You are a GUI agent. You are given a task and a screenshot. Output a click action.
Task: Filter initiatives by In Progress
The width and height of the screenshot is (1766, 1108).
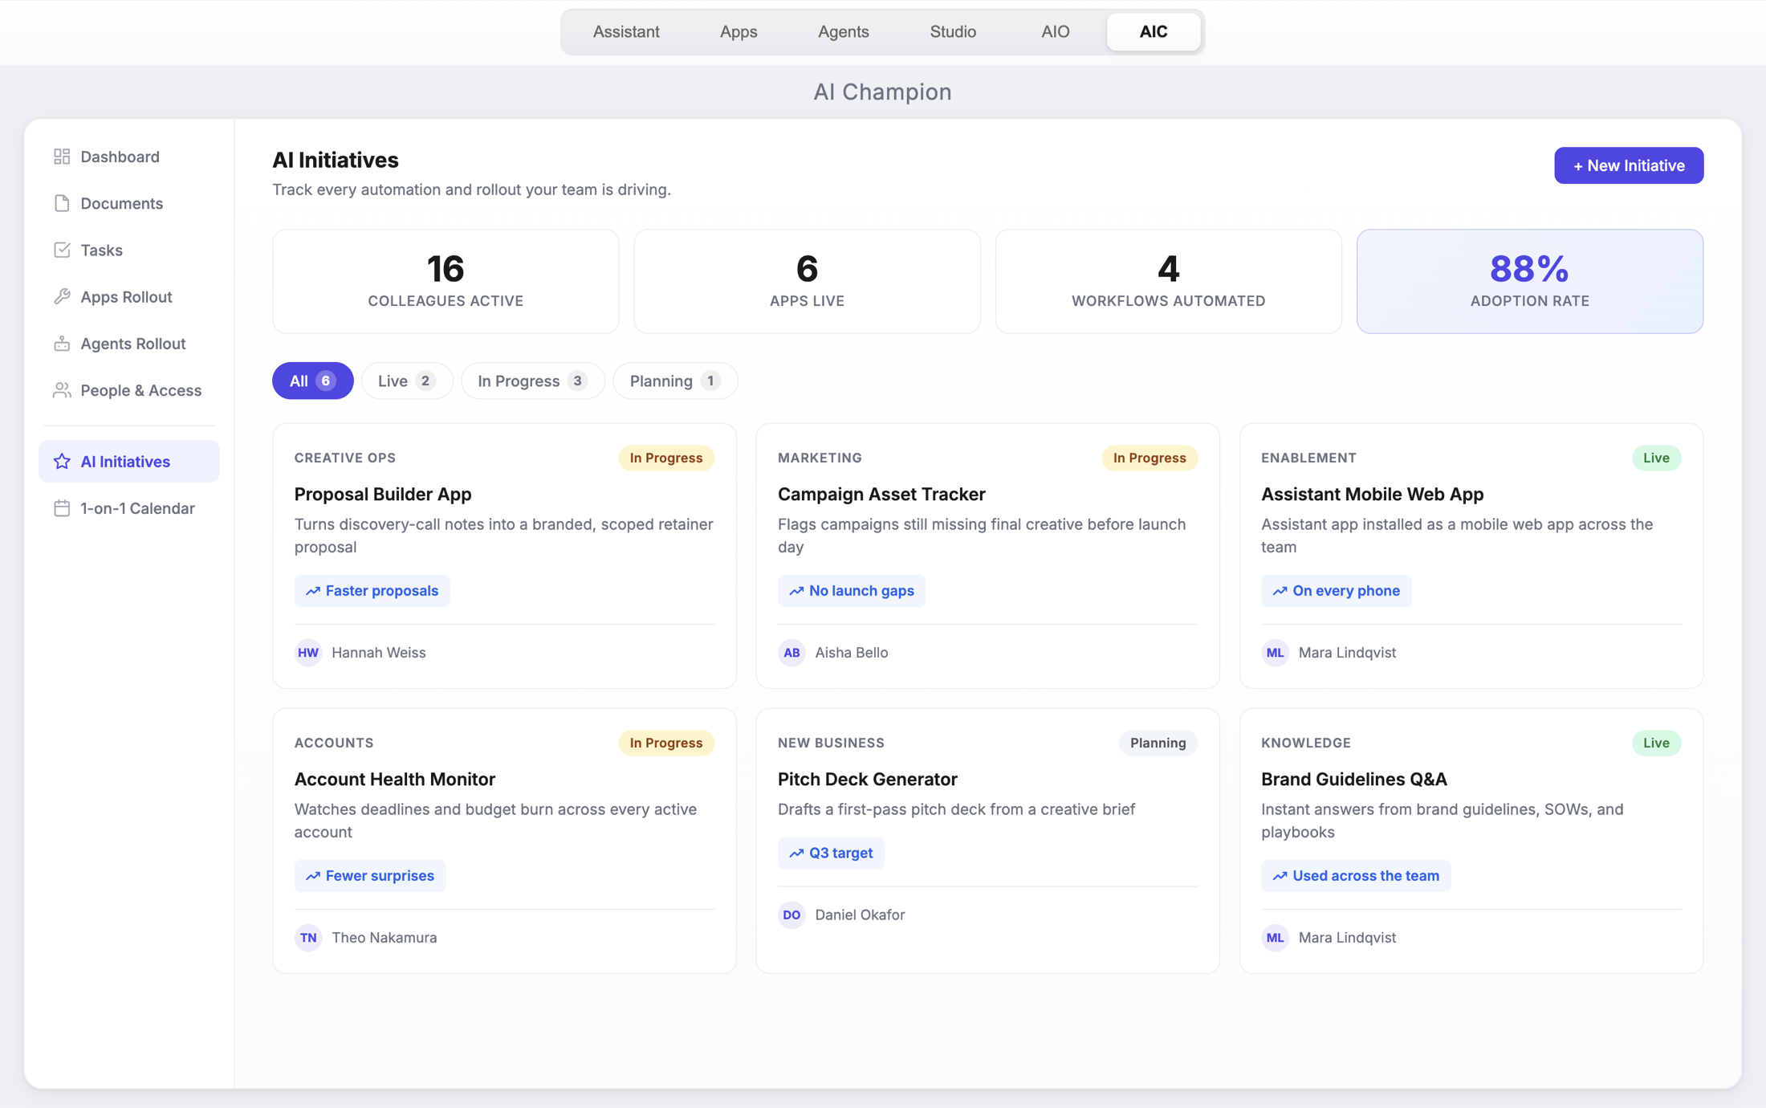tap(532, 381)
